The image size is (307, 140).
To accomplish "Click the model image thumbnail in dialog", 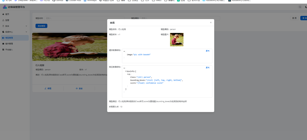I will (177, 40).
